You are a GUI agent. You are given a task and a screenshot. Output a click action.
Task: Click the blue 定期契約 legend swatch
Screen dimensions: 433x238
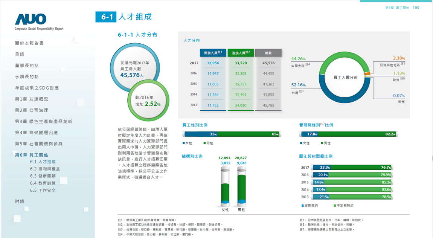[303, 206]
